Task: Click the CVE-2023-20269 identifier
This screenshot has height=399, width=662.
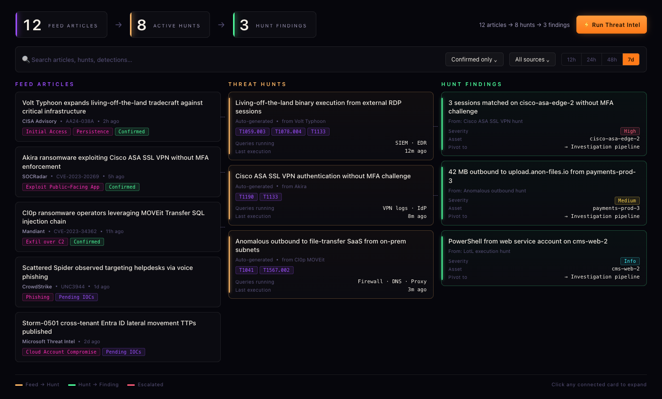Action: pyautogui.click(x=78, y=176)
